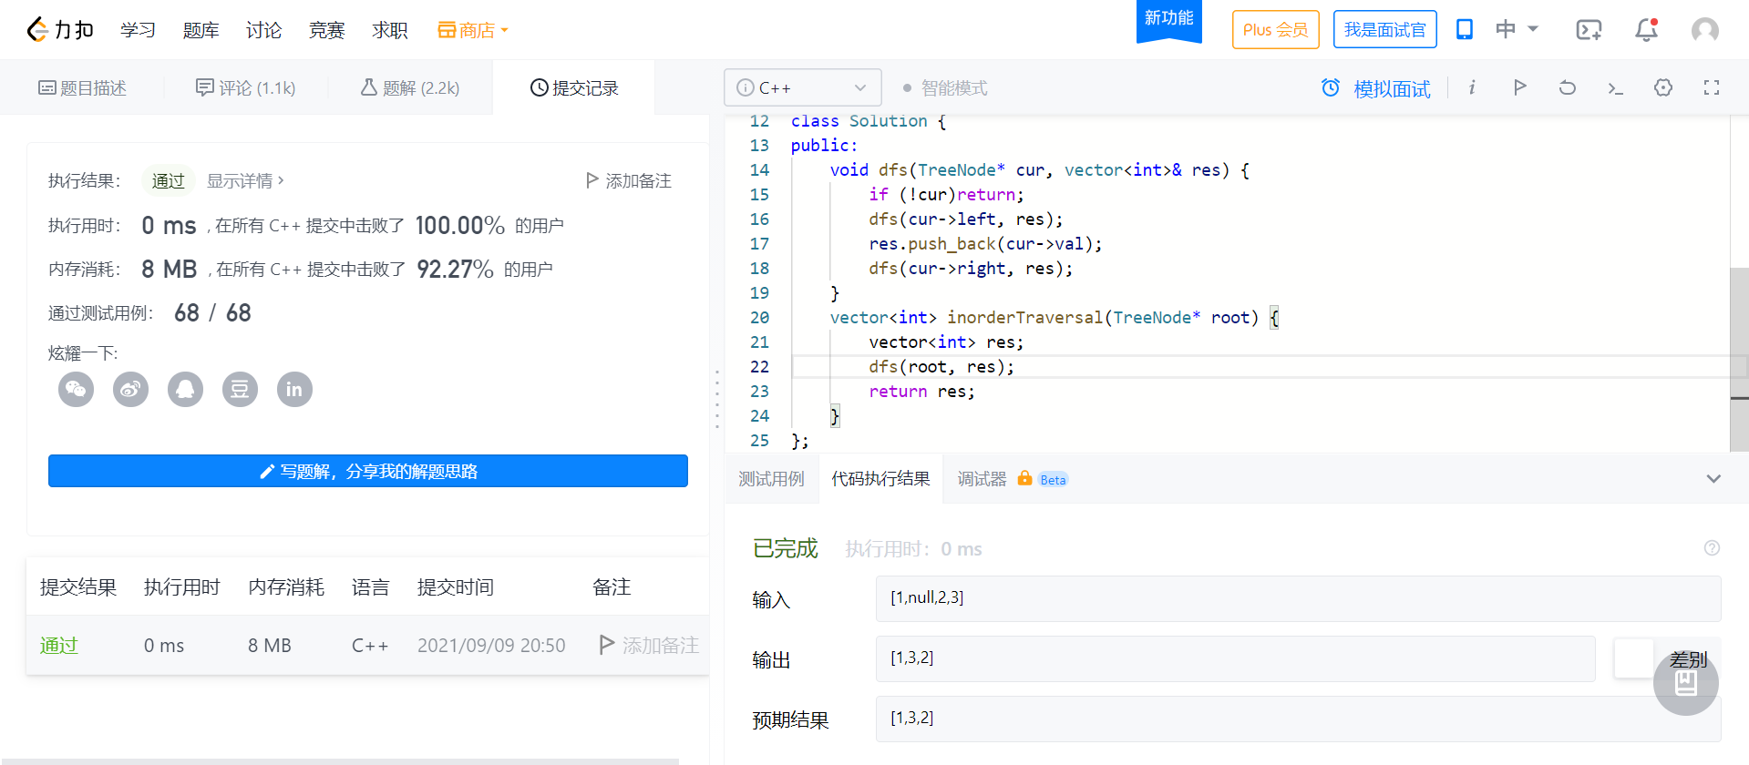Show editor info icon
Viewport: 1749px width, 765px height.
[1472, 87]
